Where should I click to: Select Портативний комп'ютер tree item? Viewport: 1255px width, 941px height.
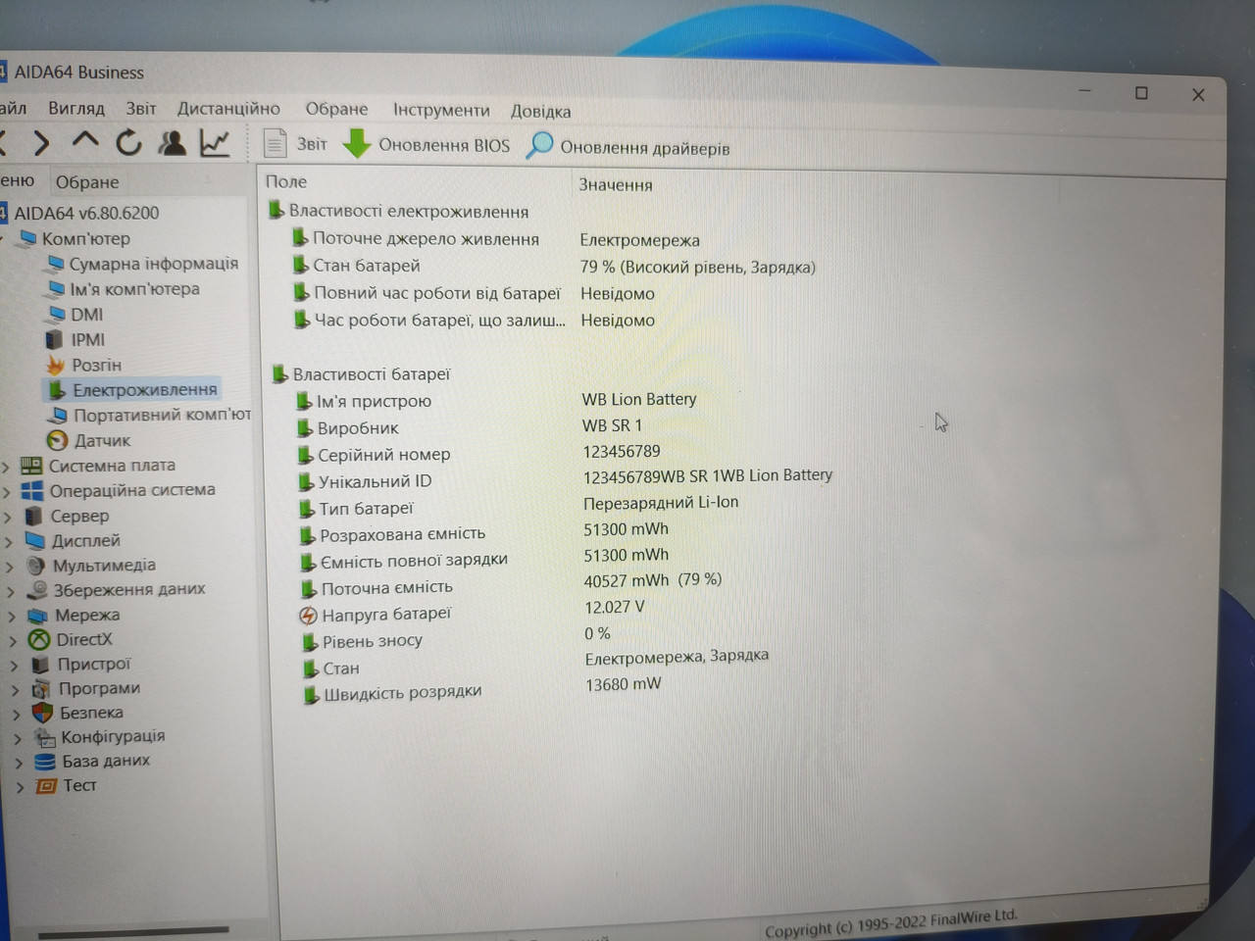pyautogui.click(x=162, y=415)
